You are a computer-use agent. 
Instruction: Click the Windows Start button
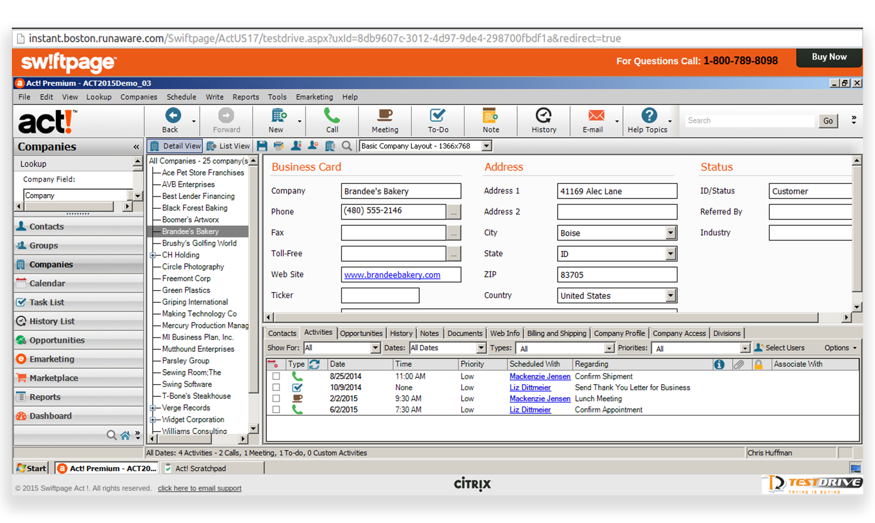point(31,468)
